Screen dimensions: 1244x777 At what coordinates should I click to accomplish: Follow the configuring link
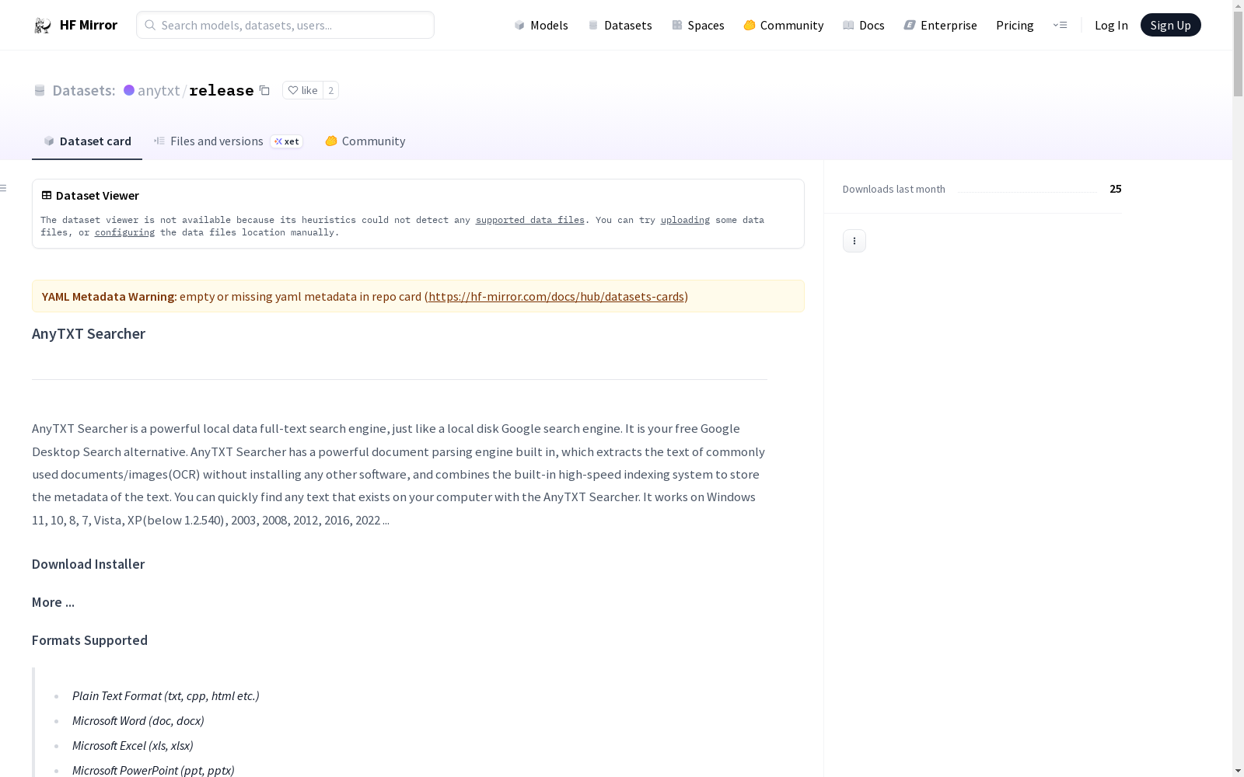pos(124,232)
